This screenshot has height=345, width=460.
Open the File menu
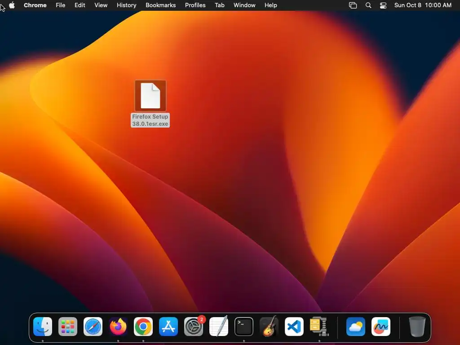tap(61, 5)
